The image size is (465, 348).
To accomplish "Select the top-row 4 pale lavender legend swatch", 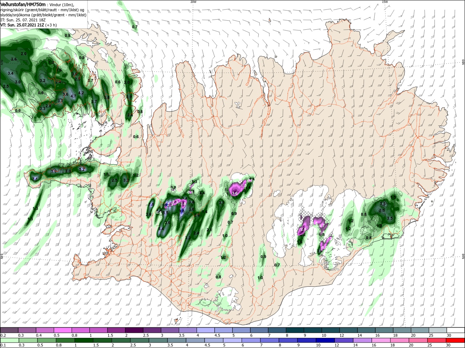I will [205, 330].
